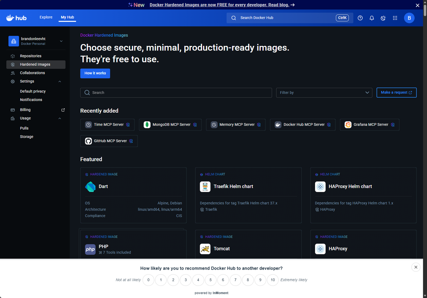Click the MongoDB MCP Server leaf icon
This screenshot has width=427, height=298.
[147, 125]
